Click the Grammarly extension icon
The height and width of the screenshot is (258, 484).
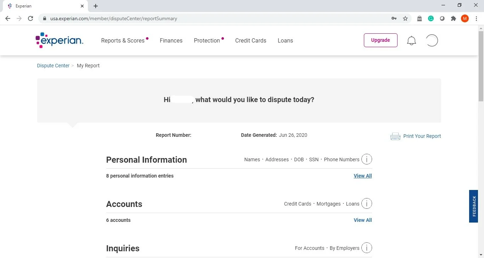pos(431,18)
